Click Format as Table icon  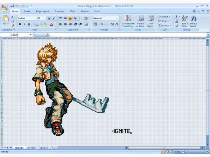(x=141, y=21)
